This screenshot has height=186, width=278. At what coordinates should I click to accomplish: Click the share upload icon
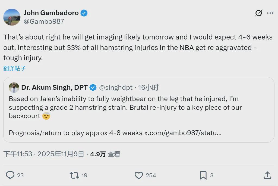pos(267,175)
